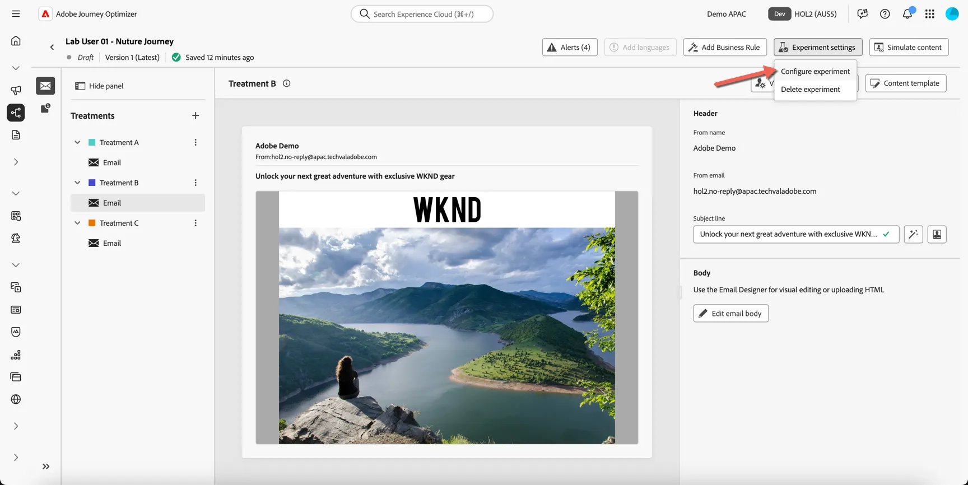Image resolution: width=968 pixels, height=485 pixels.
Task: Open the notifications bell
Action: (908, 14)
